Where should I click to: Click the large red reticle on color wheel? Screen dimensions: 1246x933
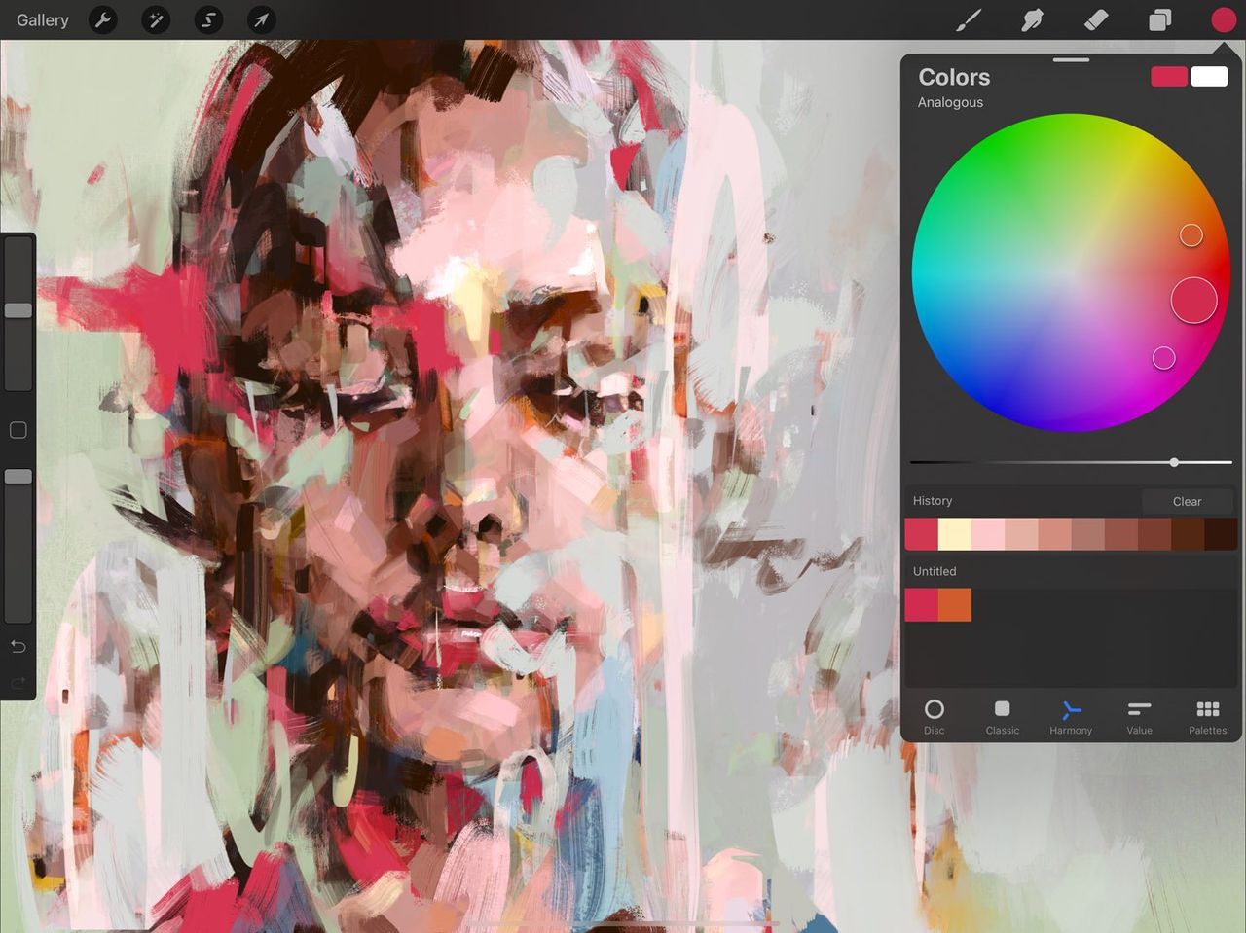pos(1193,300)
